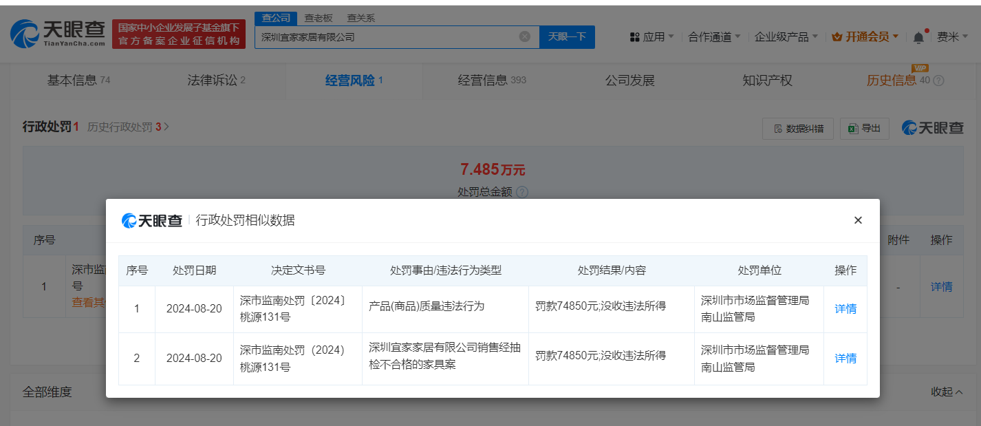Switch to 基本信息 tab

(78, 81)
